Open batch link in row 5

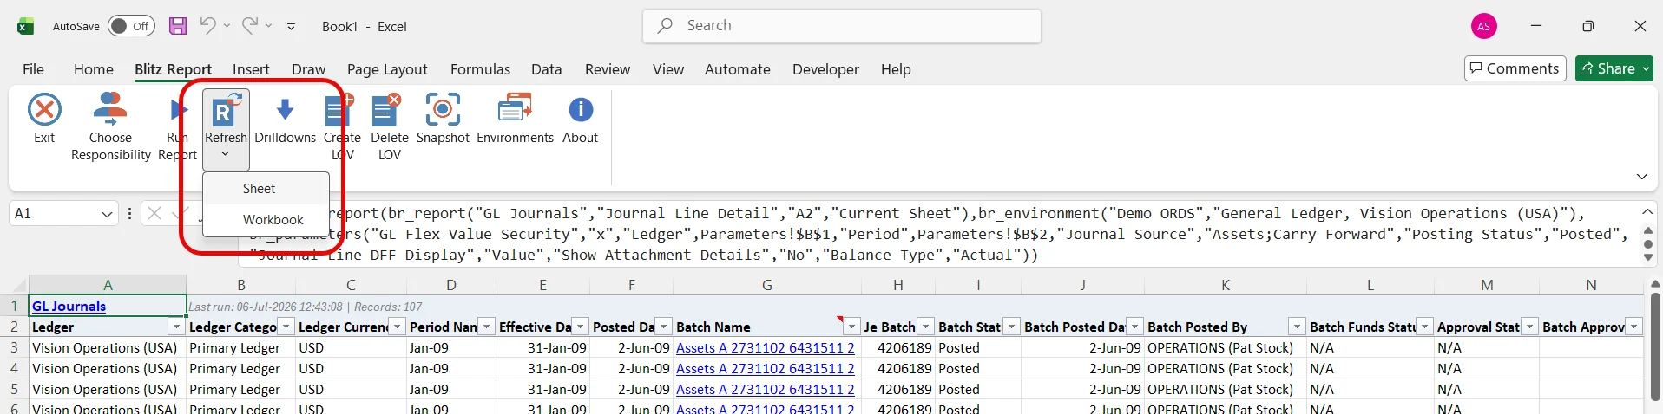[x=765, y=390]
